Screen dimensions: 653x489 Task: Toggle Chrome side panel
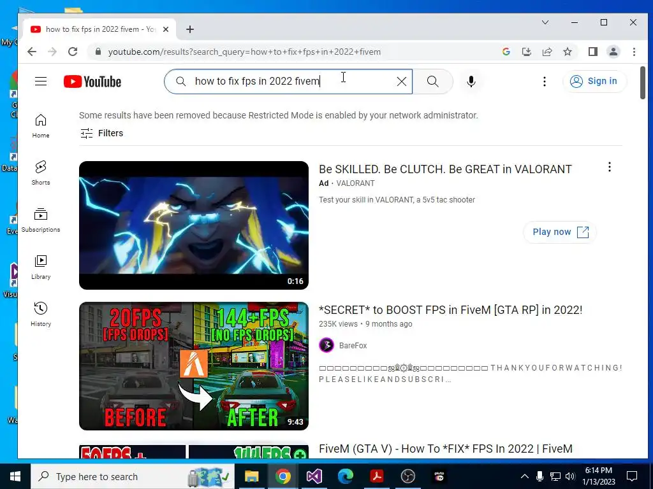tap(592, 52)
